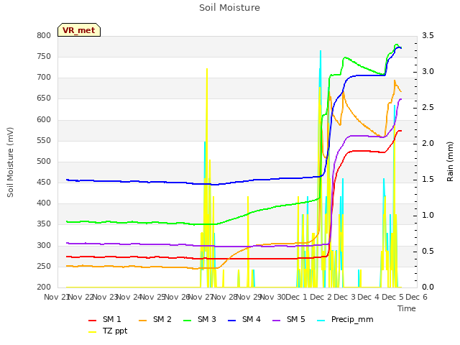
Task: Click the green SM 3 legend swatch
Action: 187,321
